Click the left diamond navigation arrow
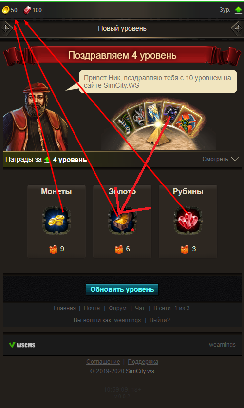Image resolution: width=244 pixels, height=408 pixels. point(7,28)
